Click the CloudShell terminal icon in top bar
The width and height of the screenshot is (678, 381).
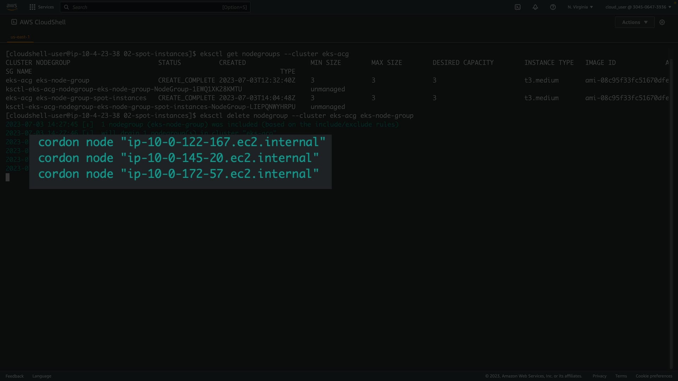[518, 7]
